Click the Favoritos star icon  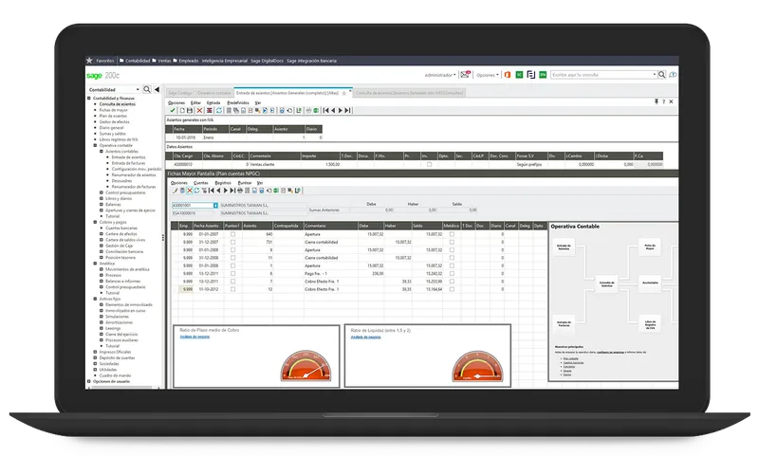pyautogui.click(x=89, y=61)
